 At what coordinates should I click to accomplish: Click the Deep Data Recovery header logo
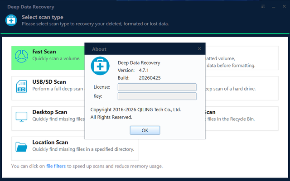coord(11,20)
